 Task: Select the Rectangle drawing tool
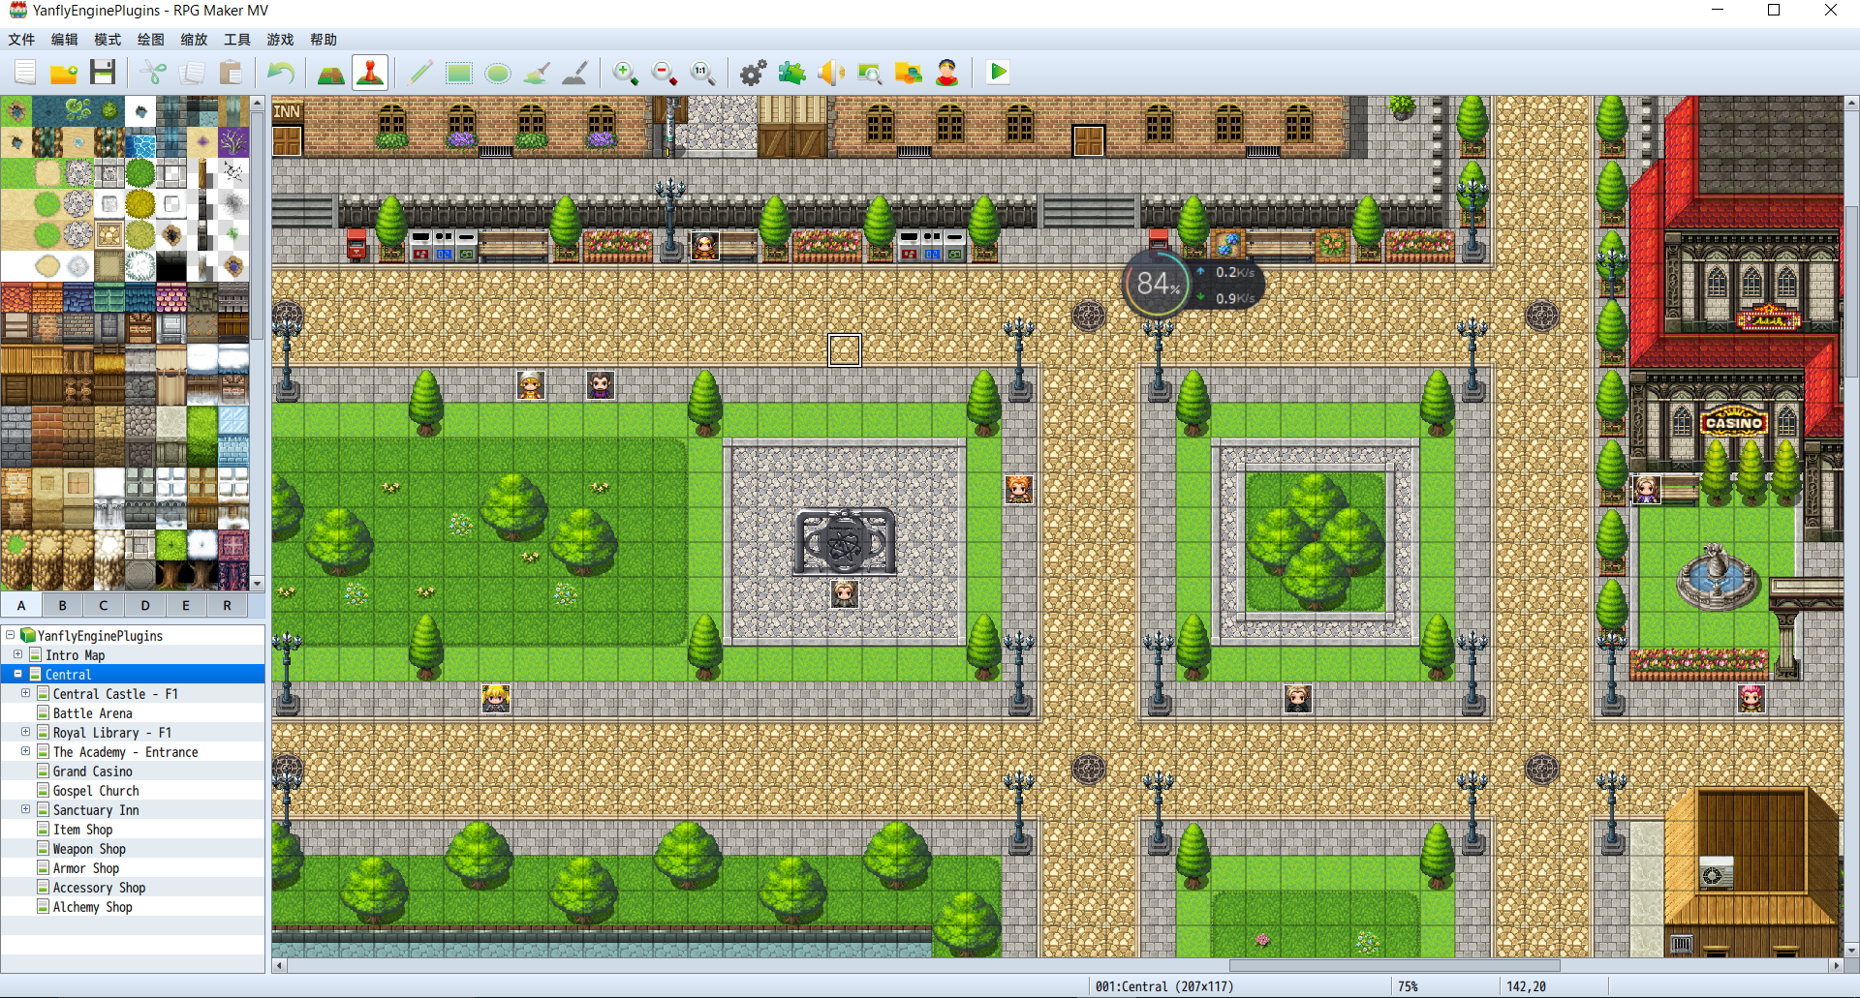pyautogui.click(x=459, y=73)
